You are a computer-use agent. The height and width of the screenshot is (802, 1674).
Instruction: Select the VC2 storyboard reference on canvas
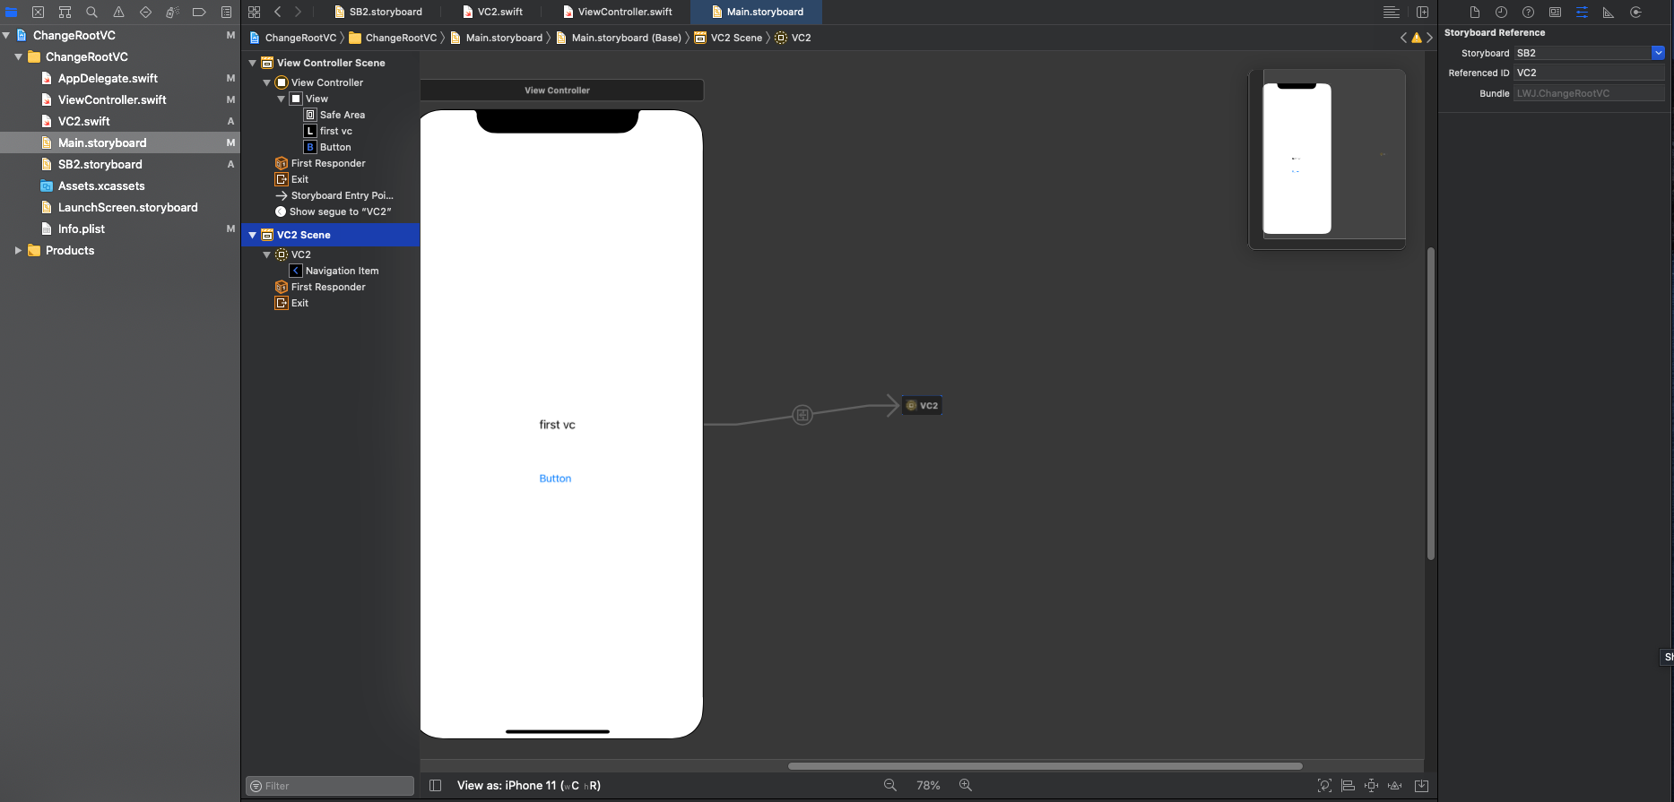pos(922,405)
